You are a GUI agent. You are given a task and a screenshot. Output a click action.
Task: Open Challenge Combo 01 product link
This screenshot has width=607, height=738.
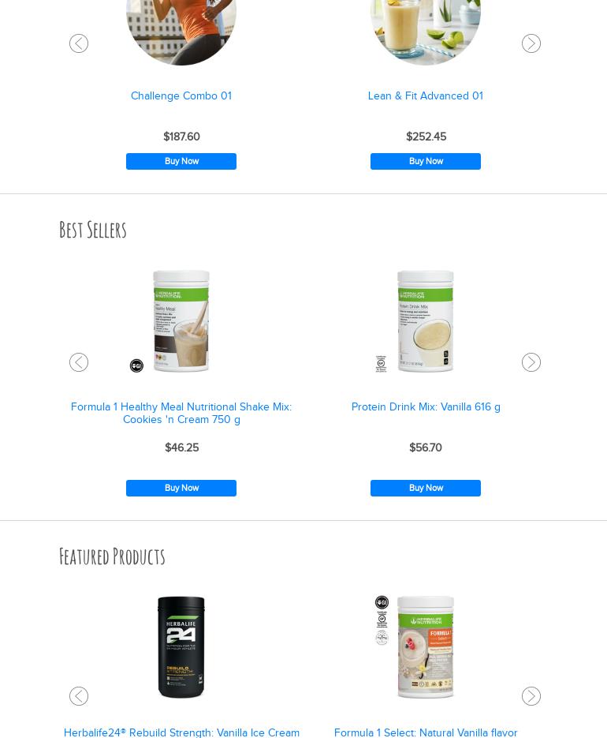pyautogui.click(x=181, y=96)
